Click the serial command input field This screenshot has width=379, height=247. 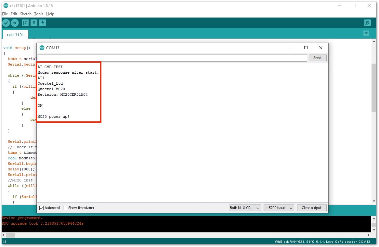[173, 58]
